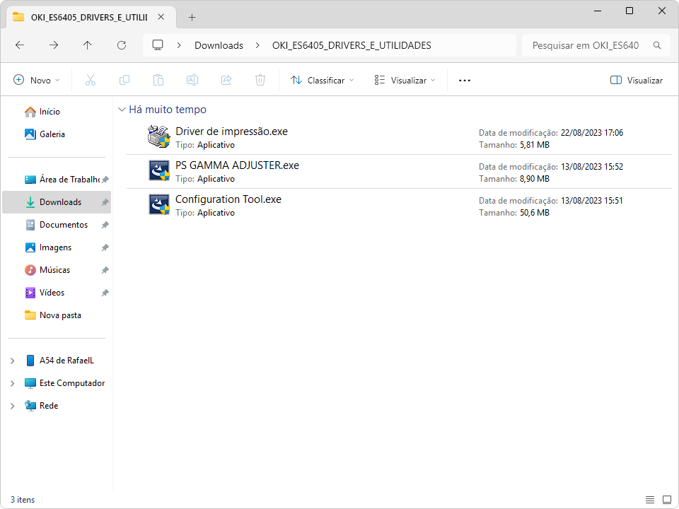The width and height of the screenshot is (679, 509).
Task: Click Downloads breadcrumb in address bar
Action: [x=219, y=45]
